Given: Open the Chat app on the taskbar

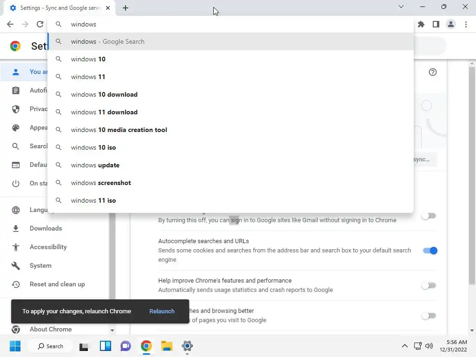Looking at the screenshot, I should click(x=126, y=346).
